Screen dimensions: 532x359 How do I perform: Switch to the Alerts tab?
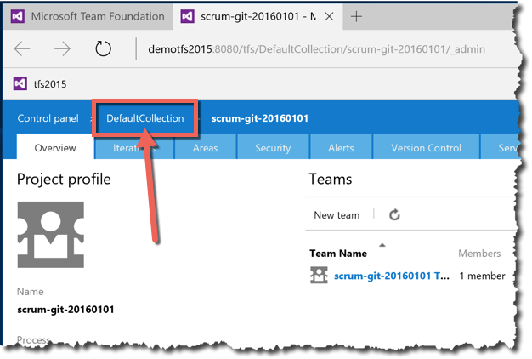click(x=341, y=148)
